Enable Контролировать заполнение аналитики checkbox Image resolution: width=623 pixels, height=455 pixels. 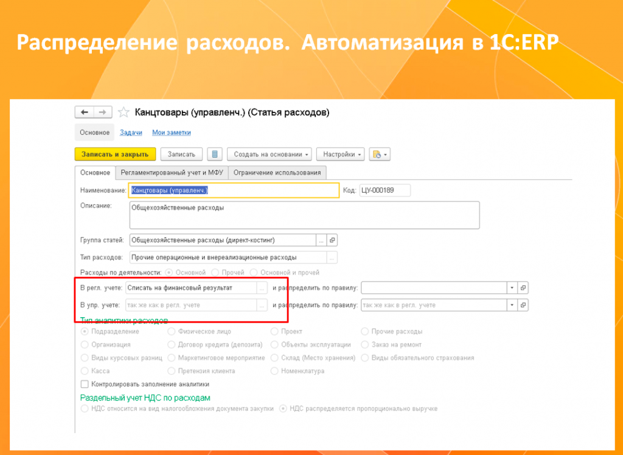tap(84, 384)
